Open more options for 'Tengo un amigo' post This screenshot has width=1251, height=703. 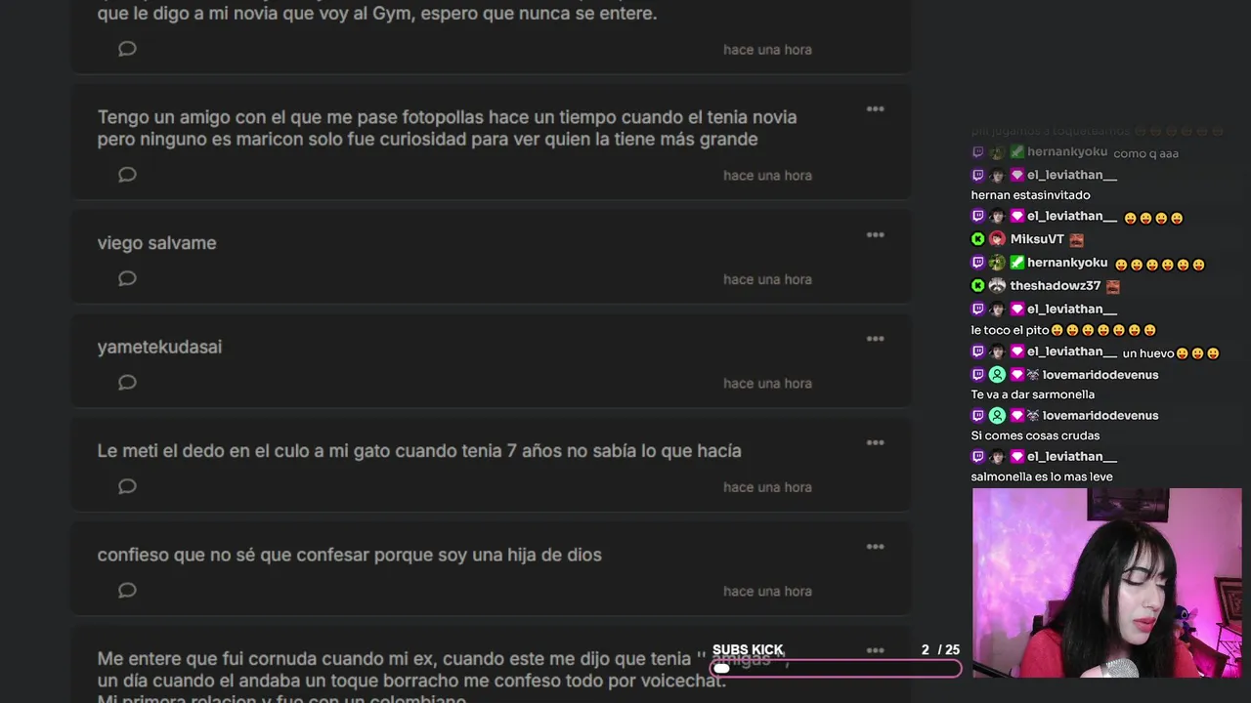(x=876, y=108)
